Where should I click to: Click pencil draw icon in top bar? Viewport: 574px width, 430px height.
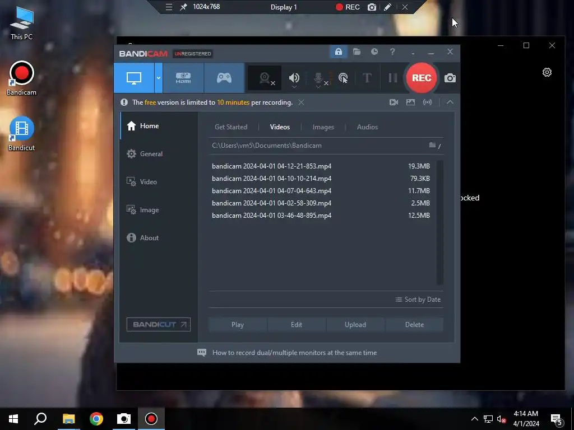[x=388, y=7]
